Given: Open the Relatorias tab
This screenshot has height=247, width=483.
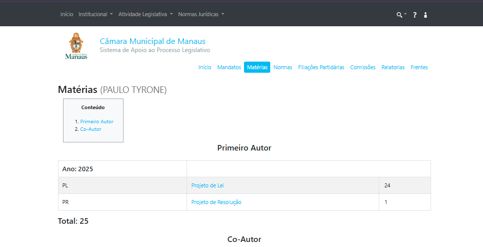Looking at the screenshot, I should point(393,67).
